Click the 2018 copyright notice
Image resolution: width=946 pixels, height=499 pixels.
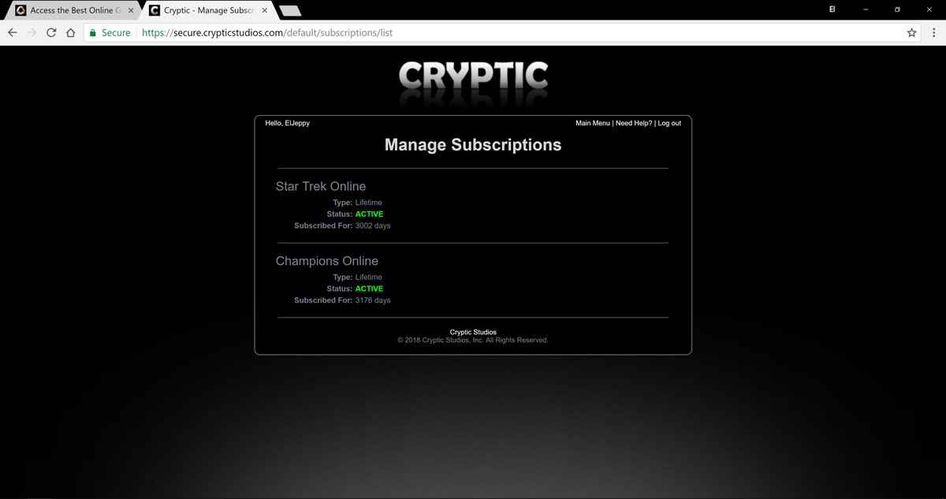click(473, 341)
